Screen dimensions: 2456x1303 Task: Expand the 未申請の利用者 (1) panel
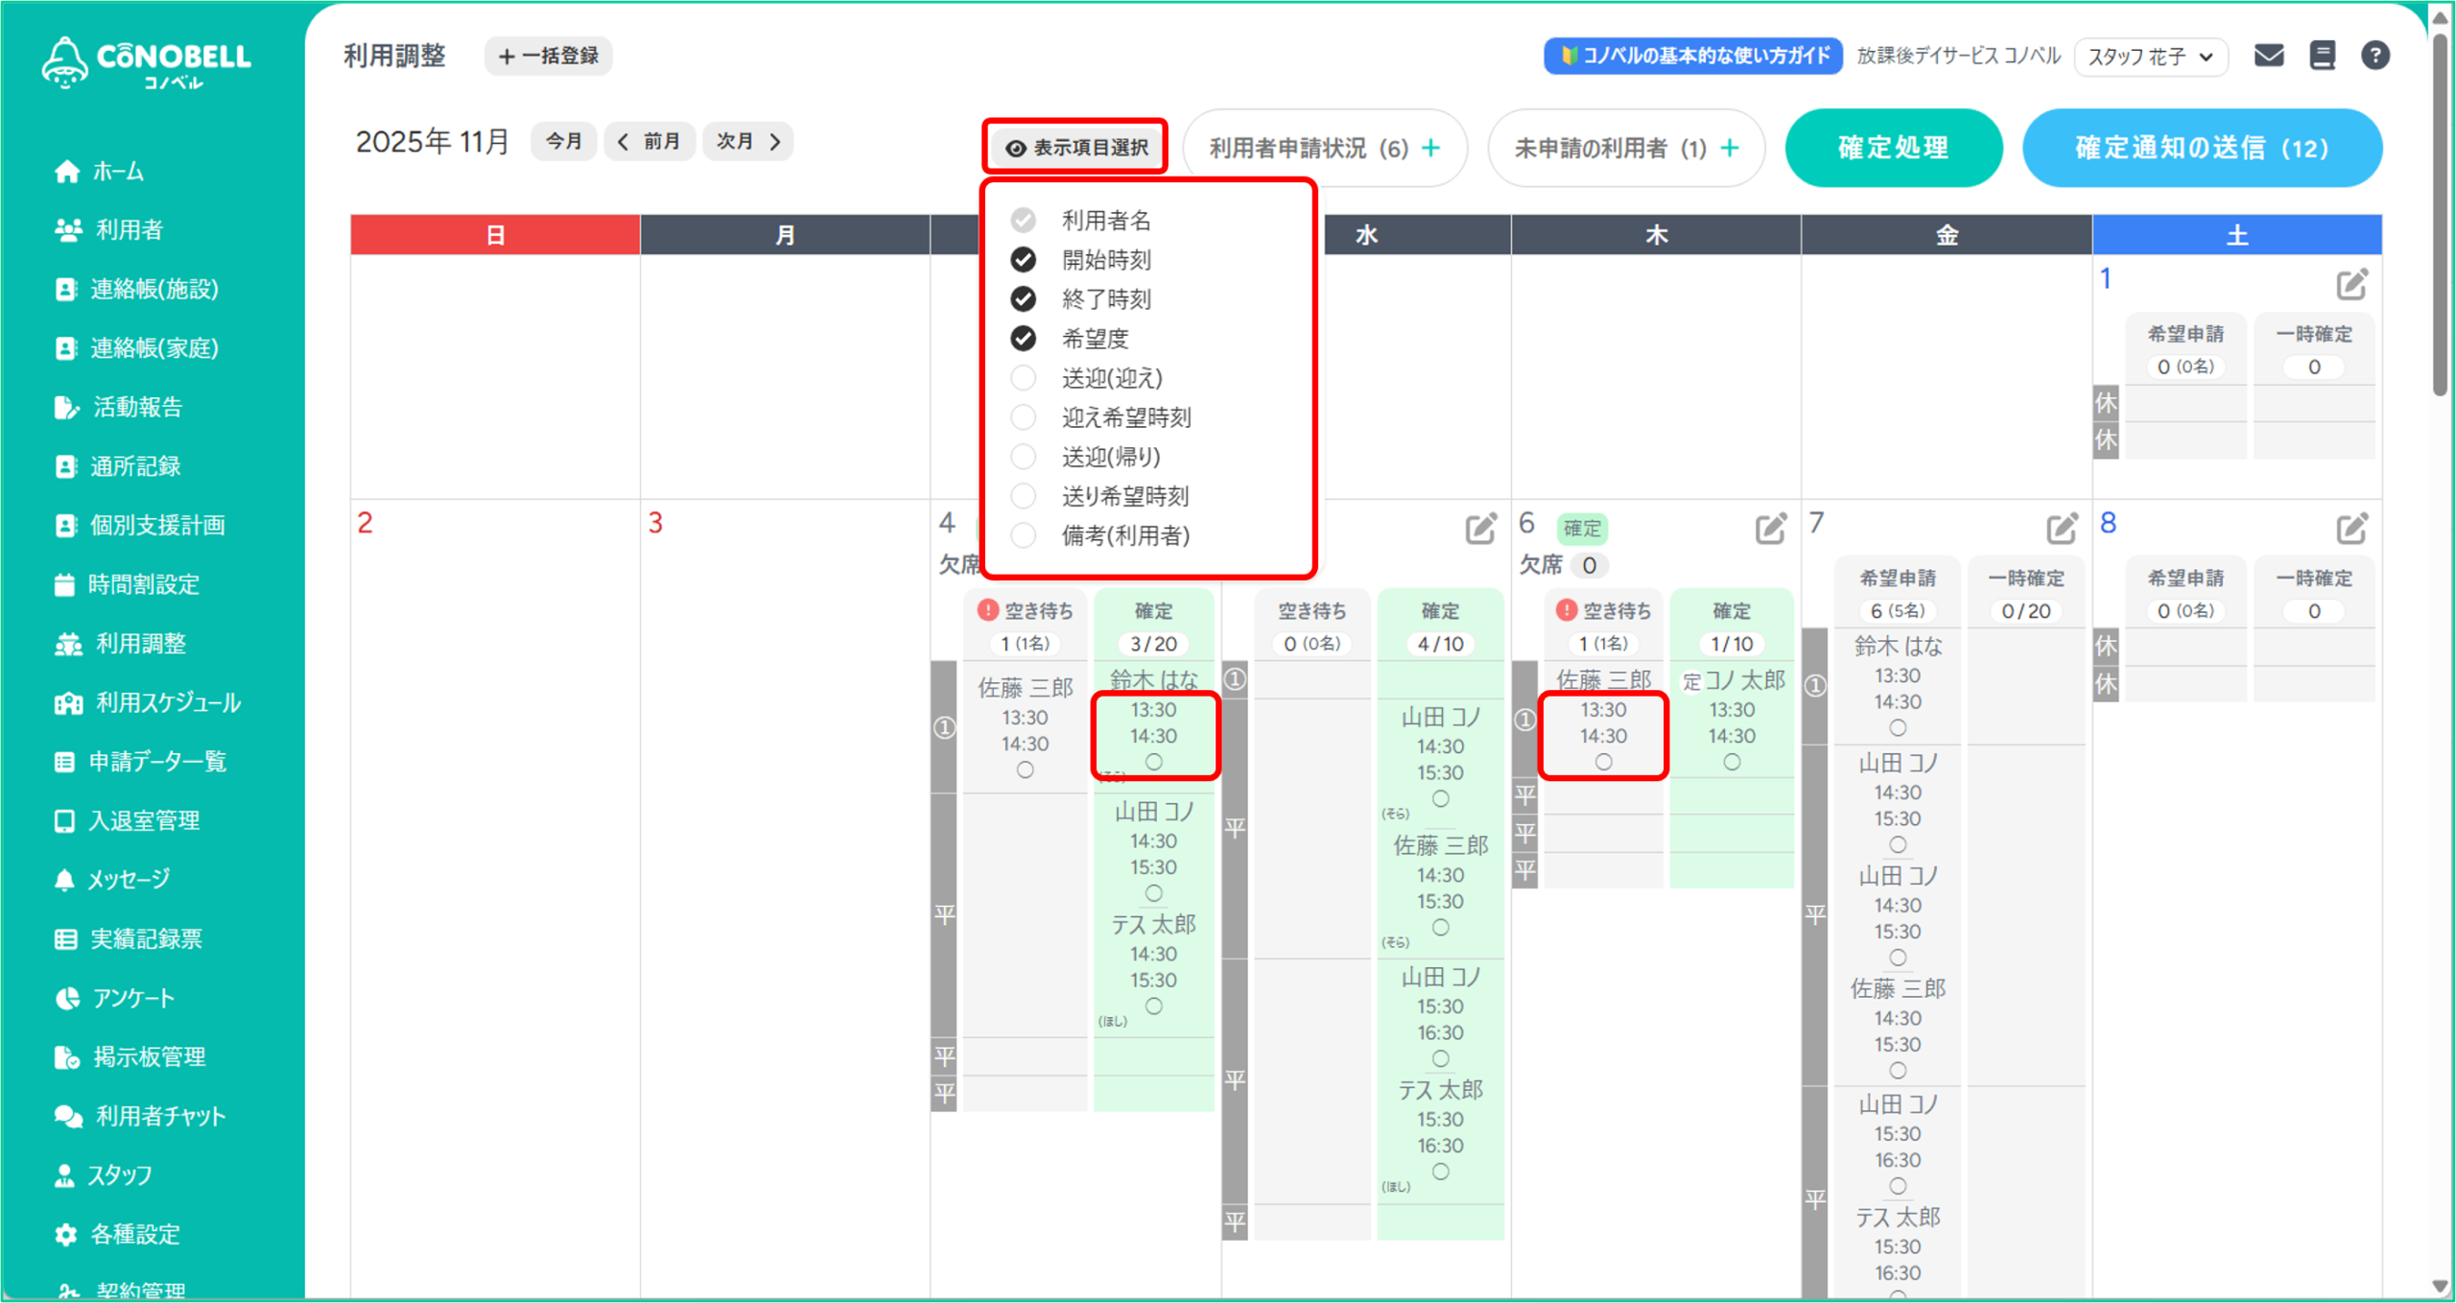pos(1625,148)
